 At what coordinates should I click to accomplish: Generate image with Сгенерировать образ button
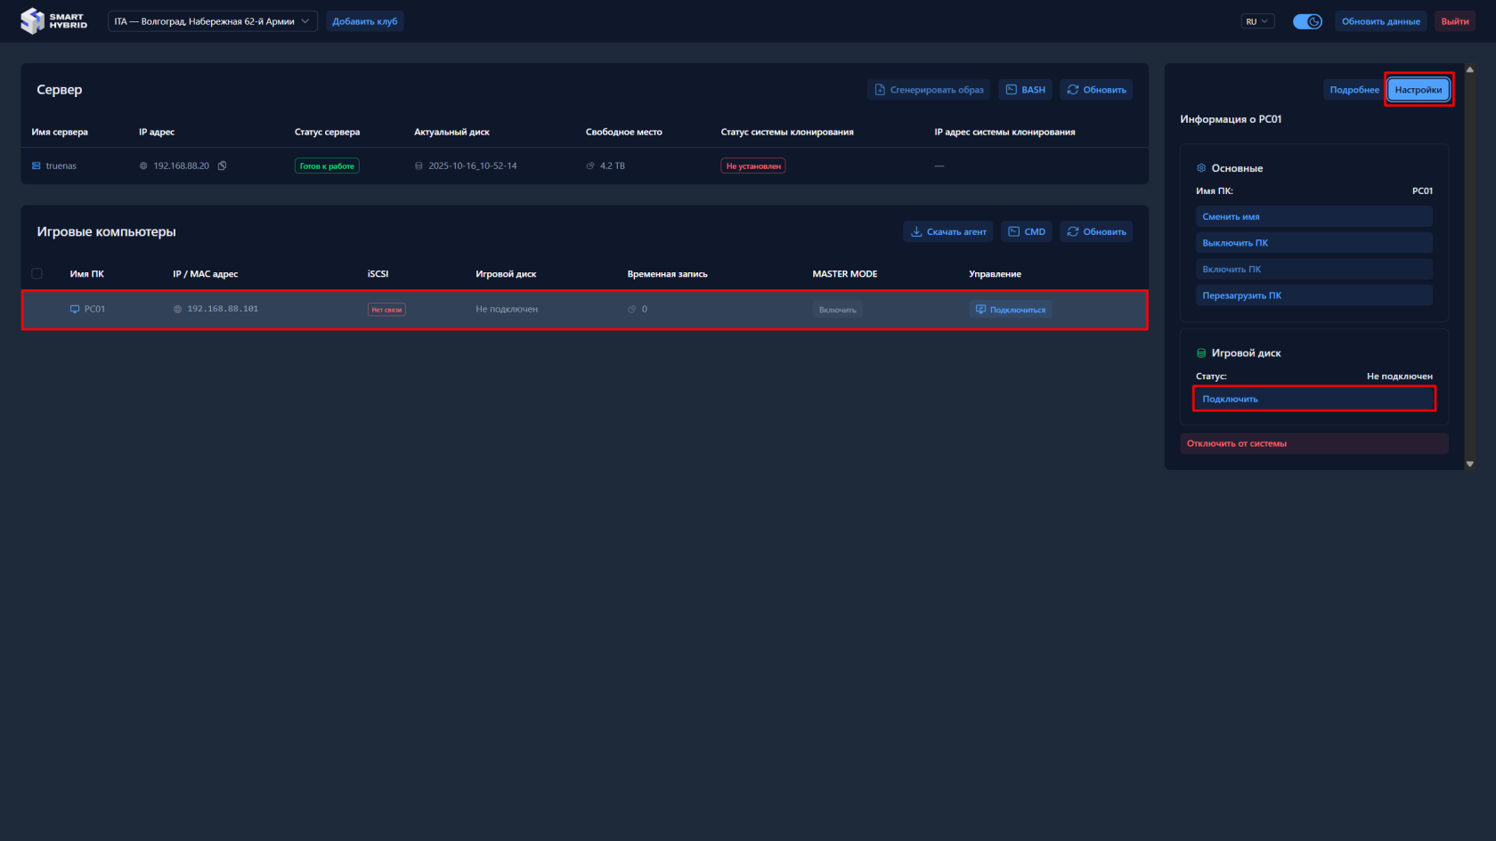click(929, 90)
